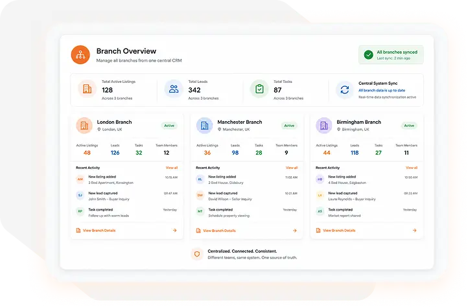Screen dimensions: 468x307
Task: Click the RP avatar in London activity
Action: 80,212
